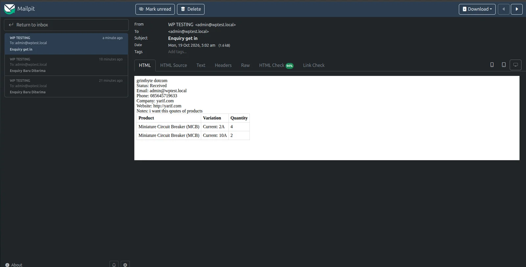Click the 'Current: 2A' variation cell
This screenshot has width=526, height=267.
(215, 127)
